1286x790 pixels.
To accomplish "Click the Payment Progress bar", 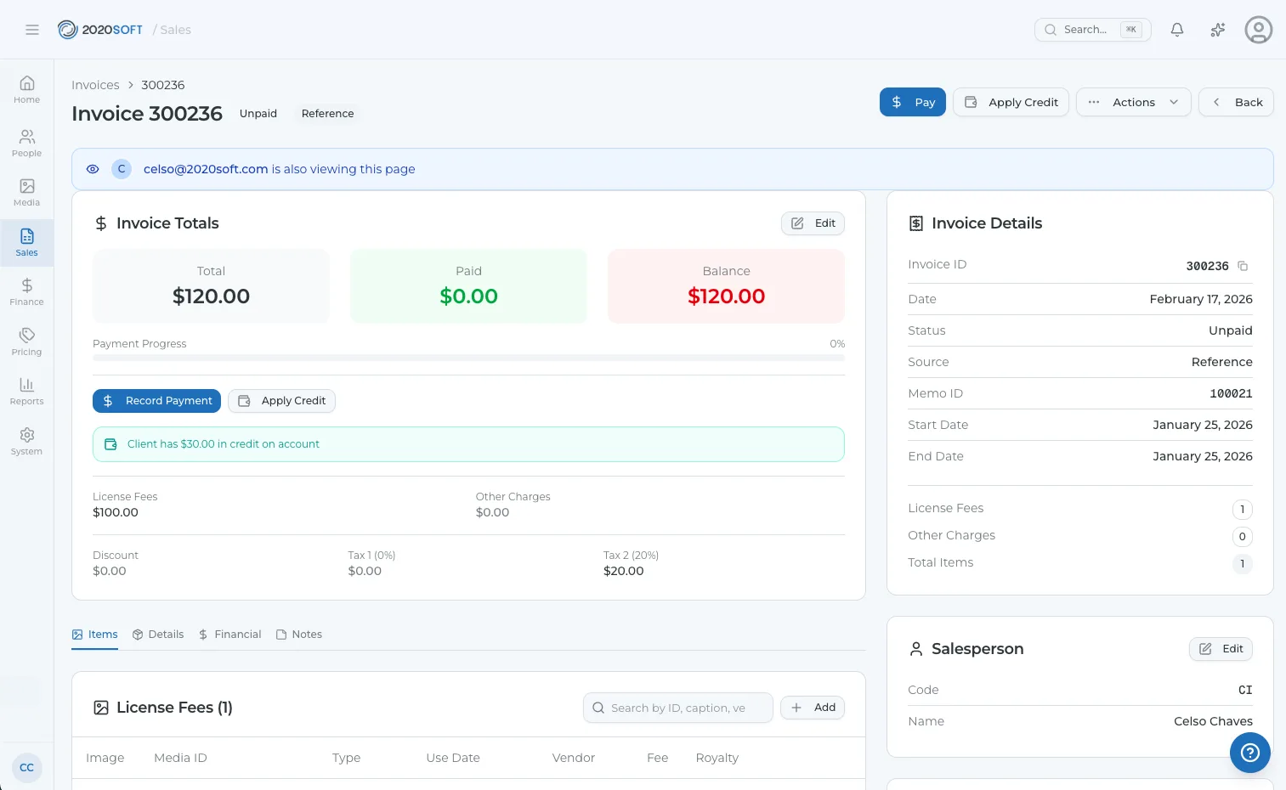I will 468,359.
